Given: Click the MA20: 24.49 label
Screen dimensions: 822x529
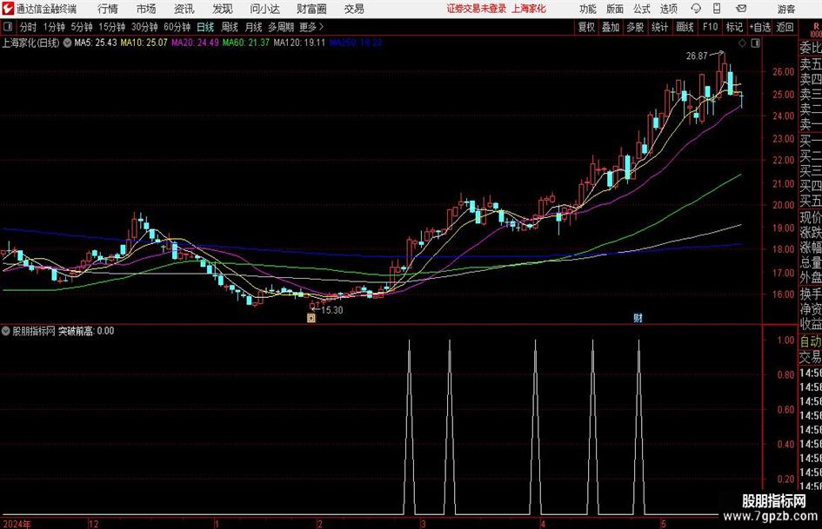Looking at the screenshot, I should coord(195,43).
